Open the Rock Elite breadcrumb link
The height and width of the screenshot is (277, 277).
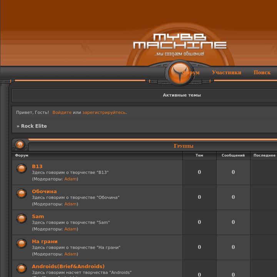(x=34, y=126)
